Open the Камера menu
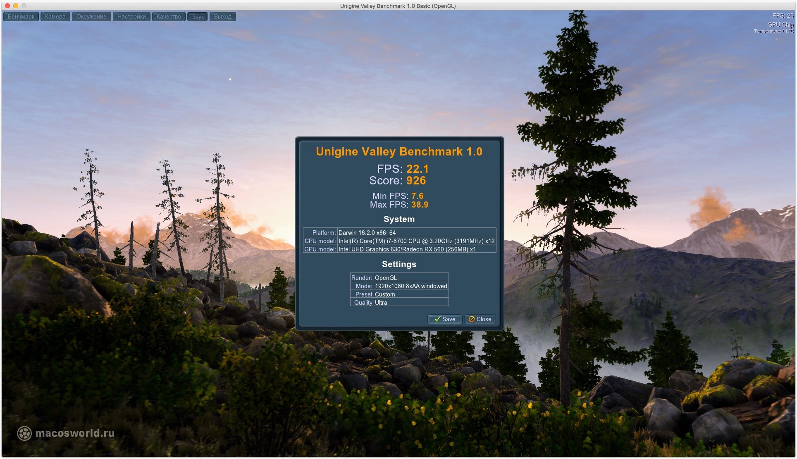797x459 pixels. pyautogui.click(x=55, y=17)
